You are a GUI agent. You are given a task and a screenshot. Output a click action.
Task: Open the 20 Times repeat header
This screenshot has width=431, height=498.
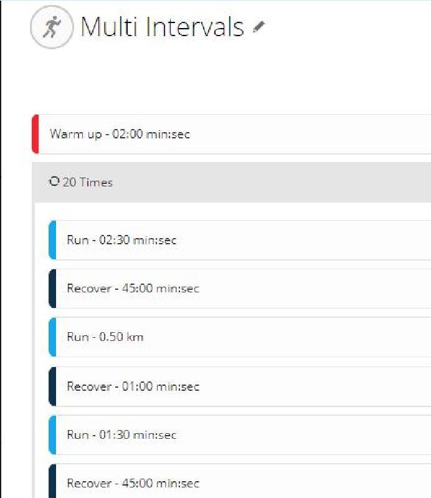[232, 182]
